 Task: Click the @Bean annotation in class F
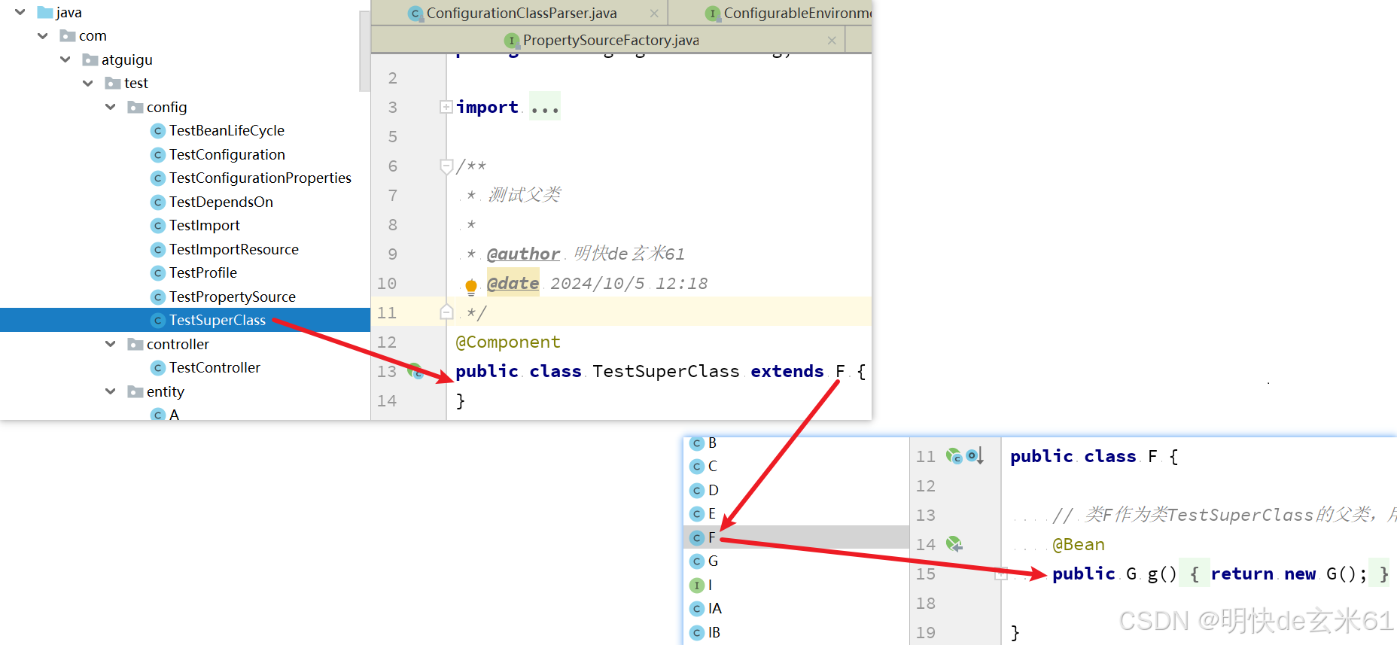(x=1079, y=544)
